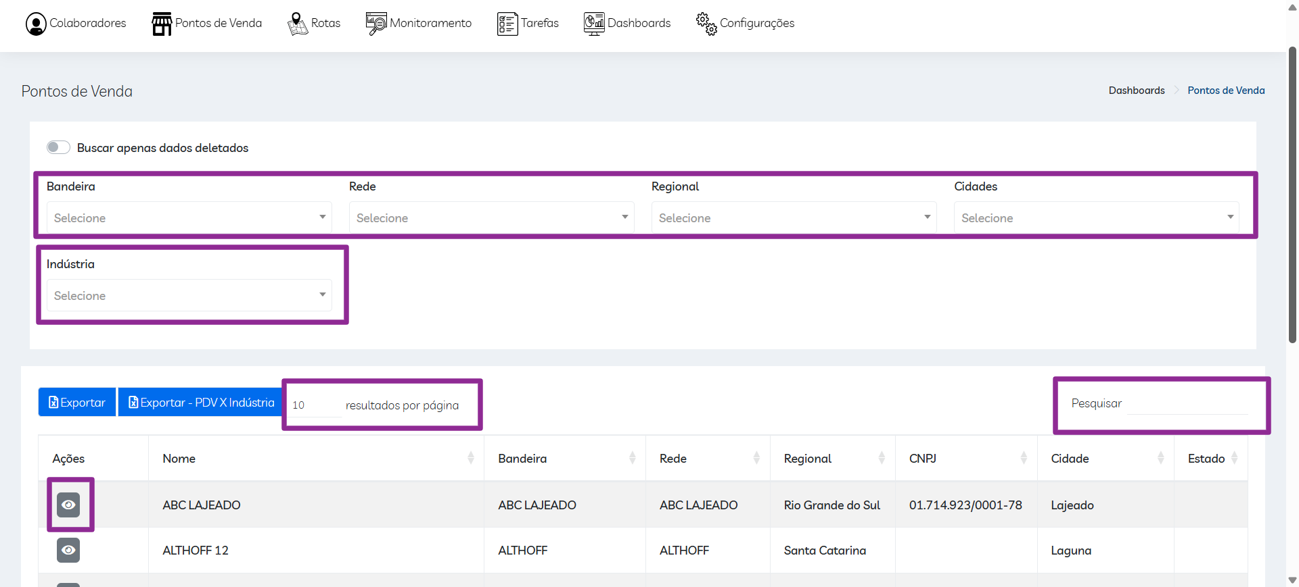Click the Dashboards monitor icon
Image resolution: width=1299 pixels, height=587 pixels.
[x=594, y=24]
